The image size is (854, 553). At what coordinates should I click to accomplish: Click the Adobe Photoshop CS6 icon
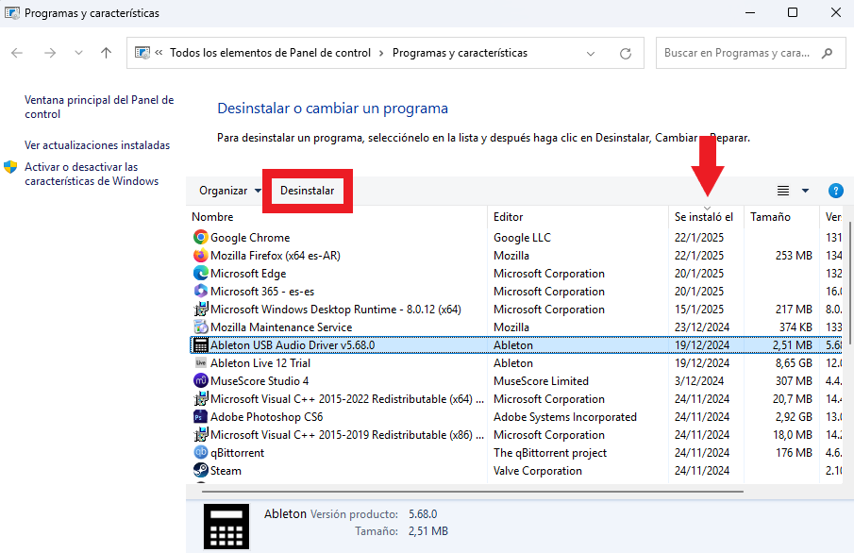[200, 417]
